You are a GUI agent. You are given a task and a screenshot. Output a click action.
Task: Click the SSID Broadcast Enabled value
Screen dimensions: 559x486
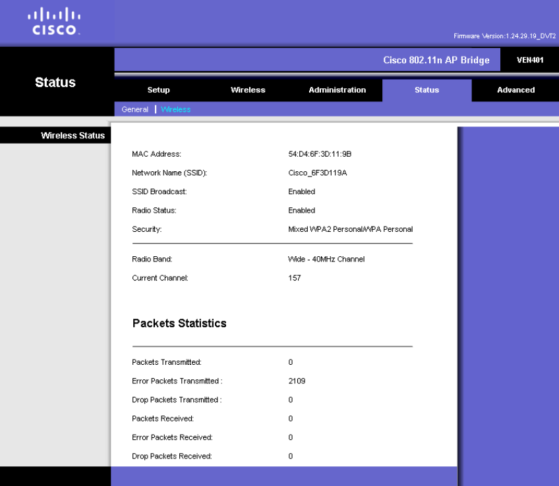pyautogui.click(x=302, y=192)
